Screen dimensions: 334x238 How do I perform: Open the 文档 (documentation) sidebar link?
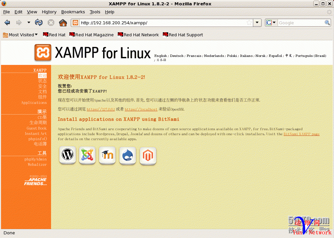(x=42, y=92)
